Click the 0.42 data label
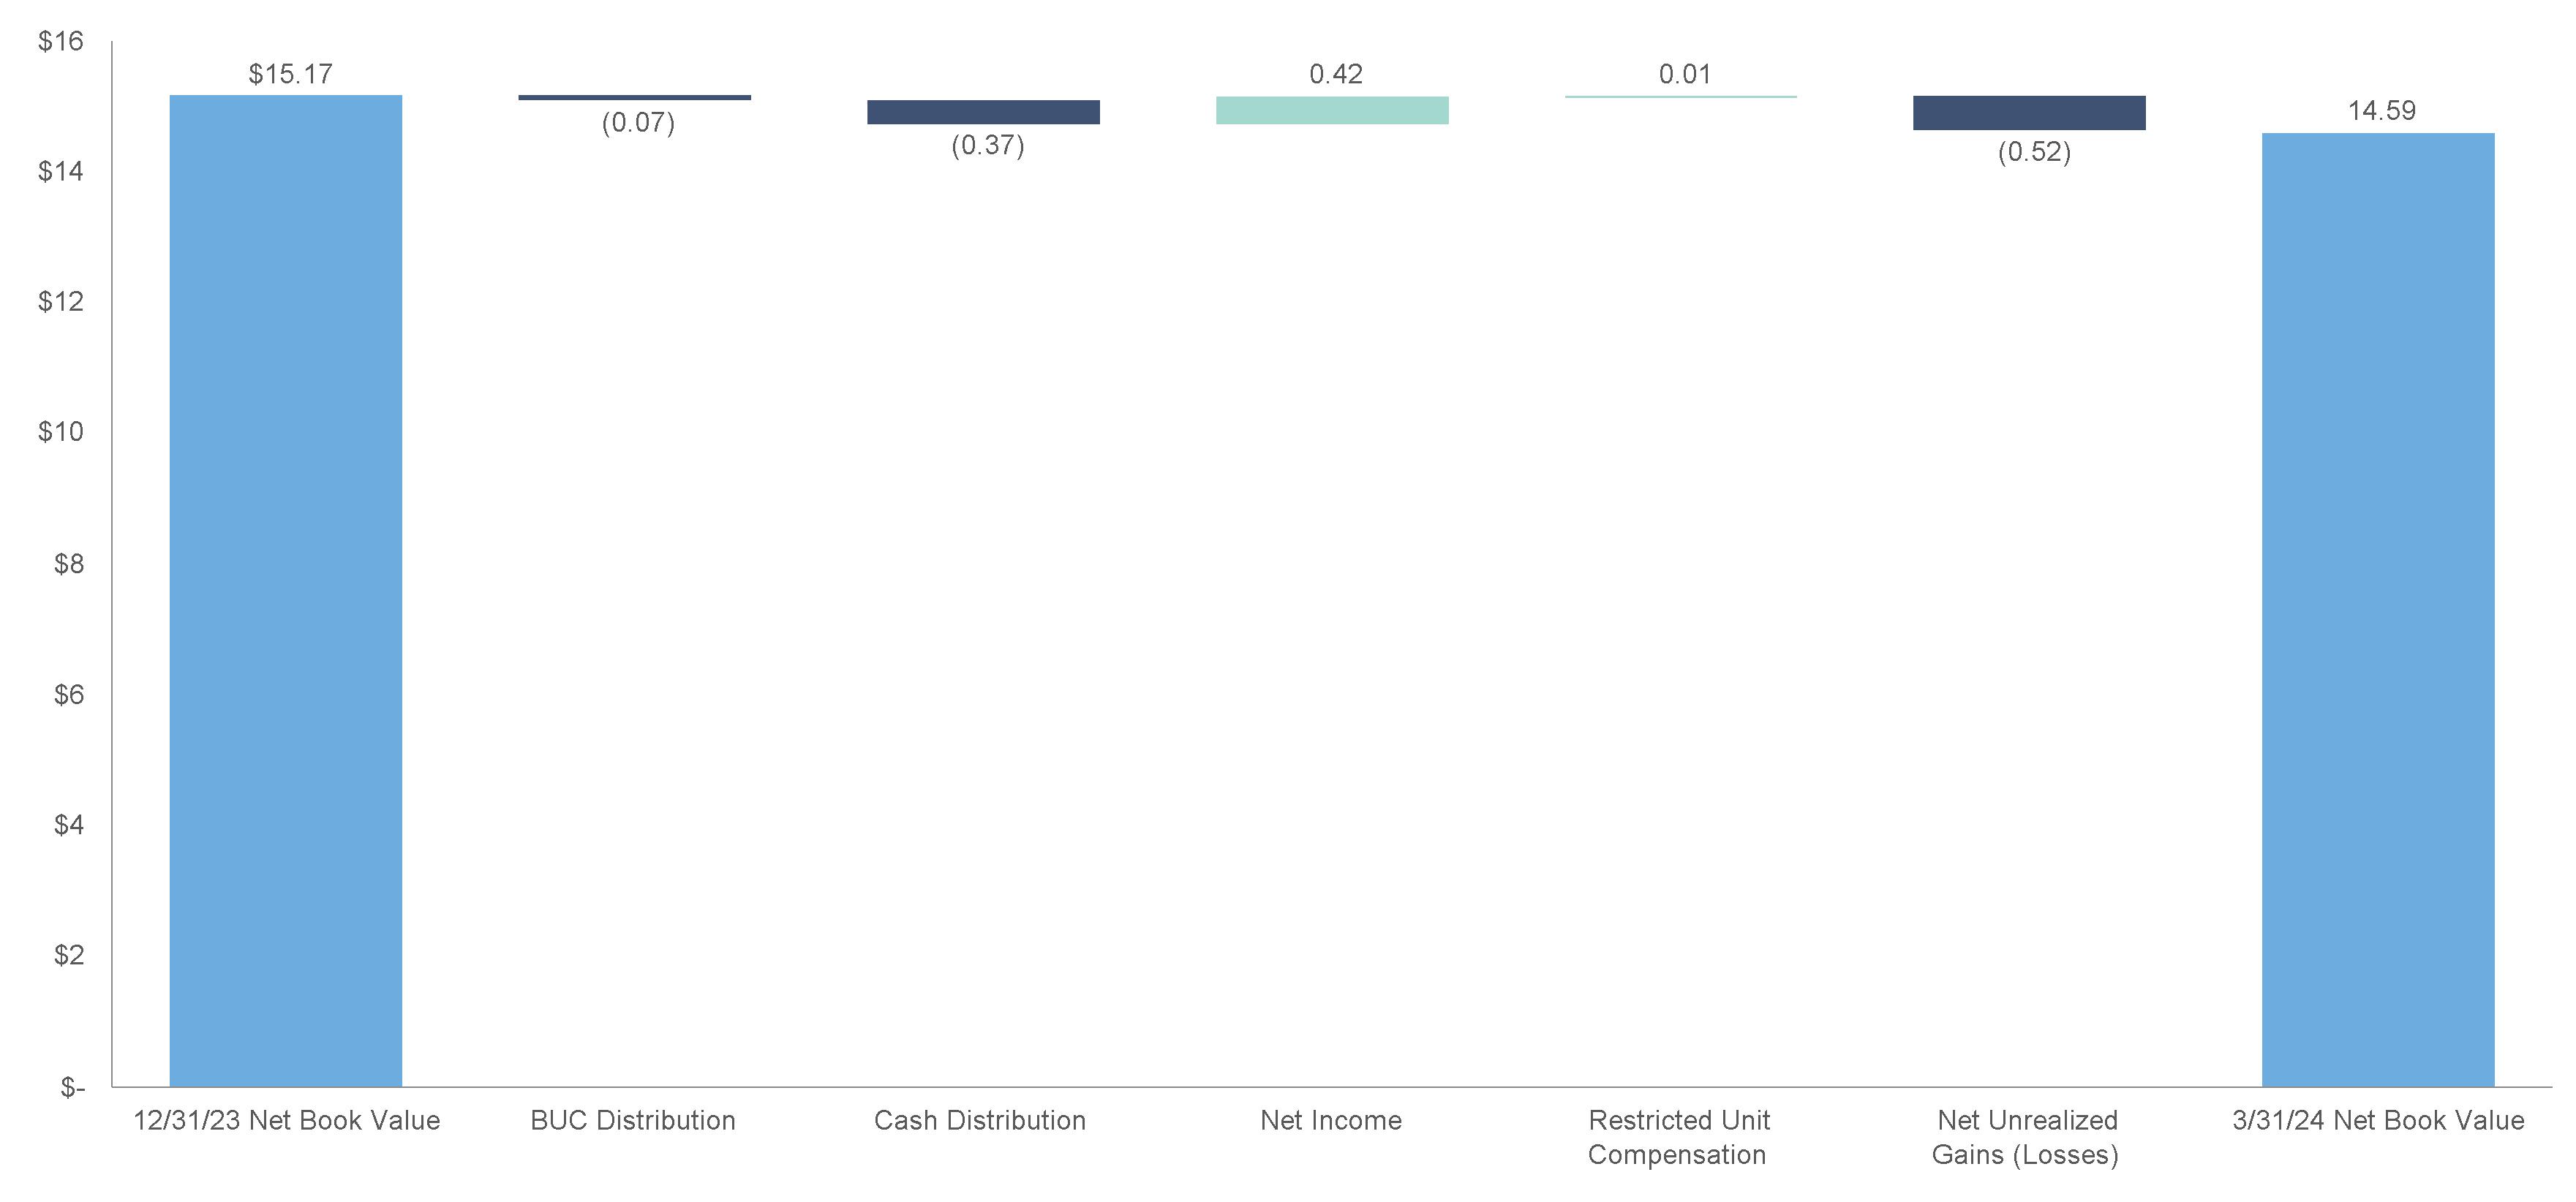Viewport: 2576px width, 1202px height. pyautogui.click(x=1336, y=74)
